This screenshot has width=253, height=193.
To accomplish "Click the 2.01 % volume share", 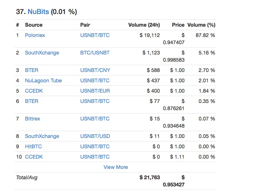I will click(x=207, y=81).
